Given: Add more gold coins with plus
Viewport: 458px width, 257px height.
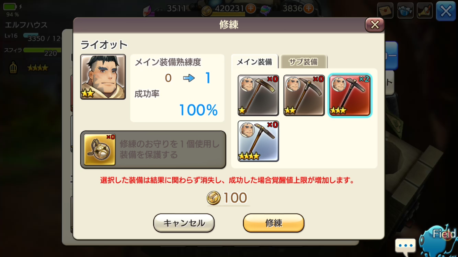Looking at the screenshot, I should 251,8.
